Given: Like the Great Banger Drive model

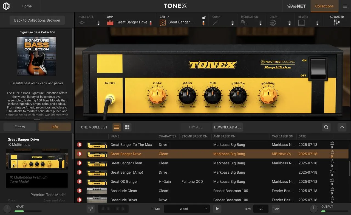Looking at the screenshot, I should tap(332, 152).
